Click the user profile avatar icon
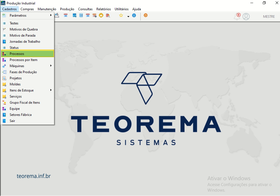The image size is (280, 196). tap(246, 16)
